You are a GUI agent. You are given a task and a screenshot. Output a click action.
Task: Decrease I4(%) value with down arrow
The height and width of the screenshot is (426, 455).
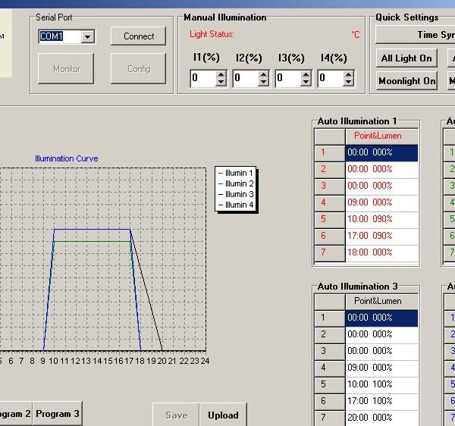point(348,83)
